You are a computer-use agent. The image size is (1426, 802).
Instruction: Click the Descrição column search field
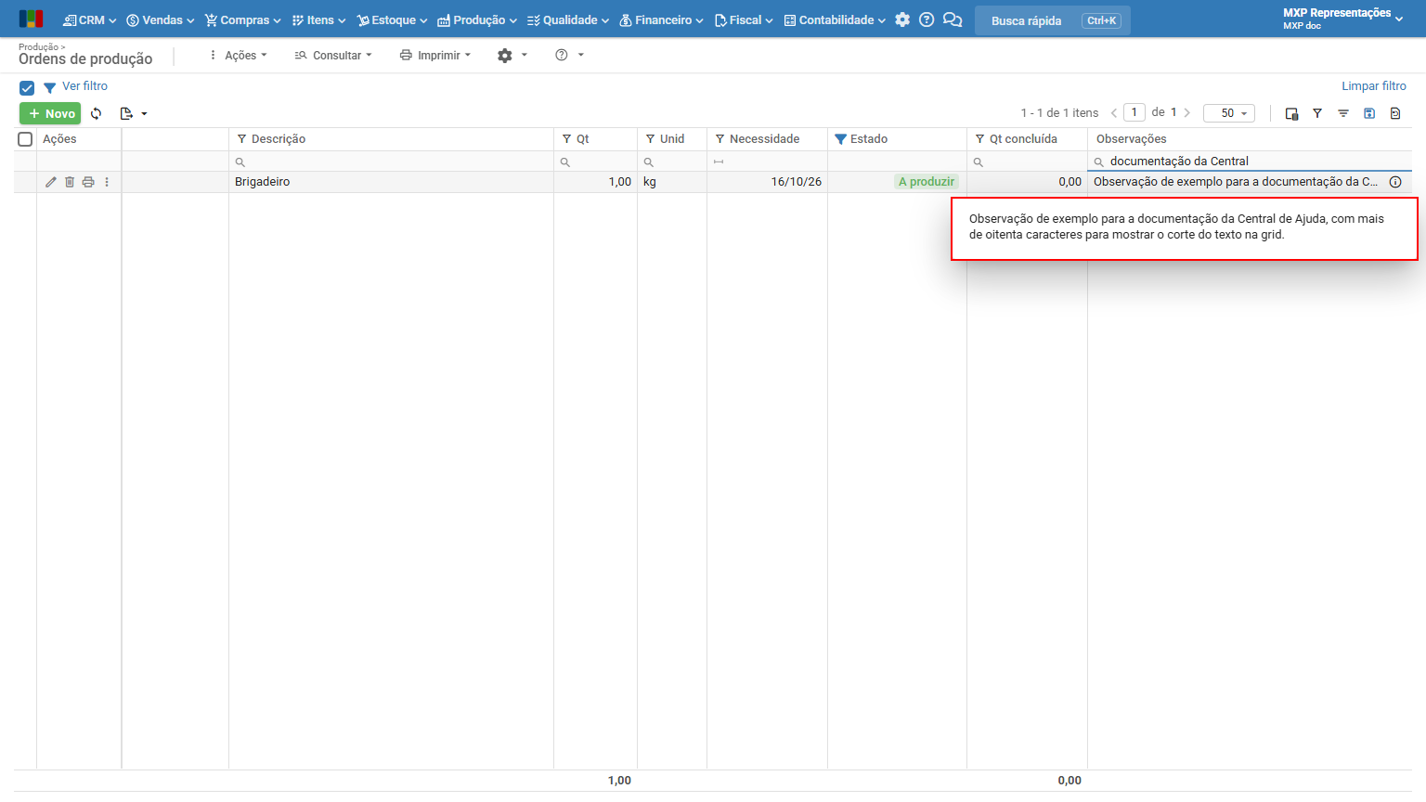tap(391, 162)
